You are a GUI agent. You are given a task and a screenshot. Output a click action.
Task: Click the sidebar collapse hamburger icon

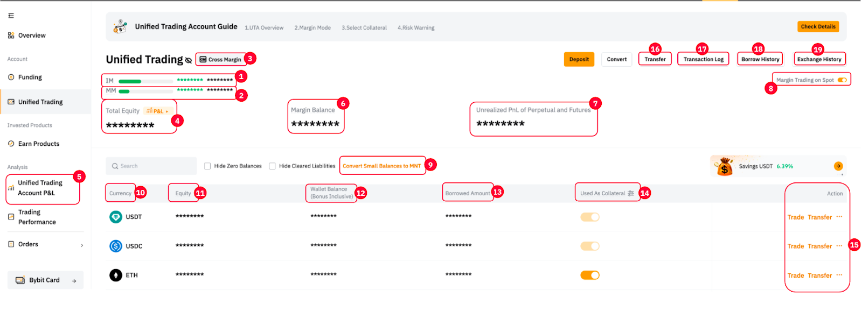click(11, 16)
